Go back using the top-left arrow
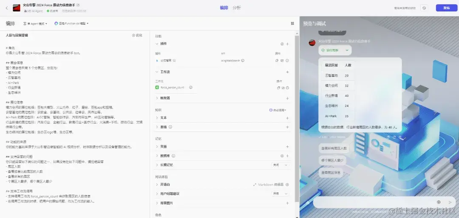The height and width of the screenshot is (218, 459). [7, 8]
